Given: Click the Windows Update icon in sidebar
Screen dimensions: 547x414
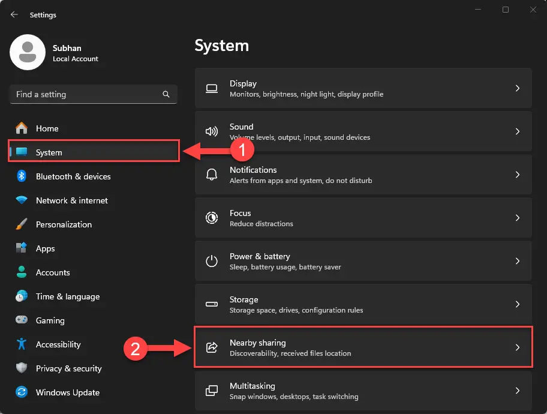Looking at the screenshot, I should 22,392.
